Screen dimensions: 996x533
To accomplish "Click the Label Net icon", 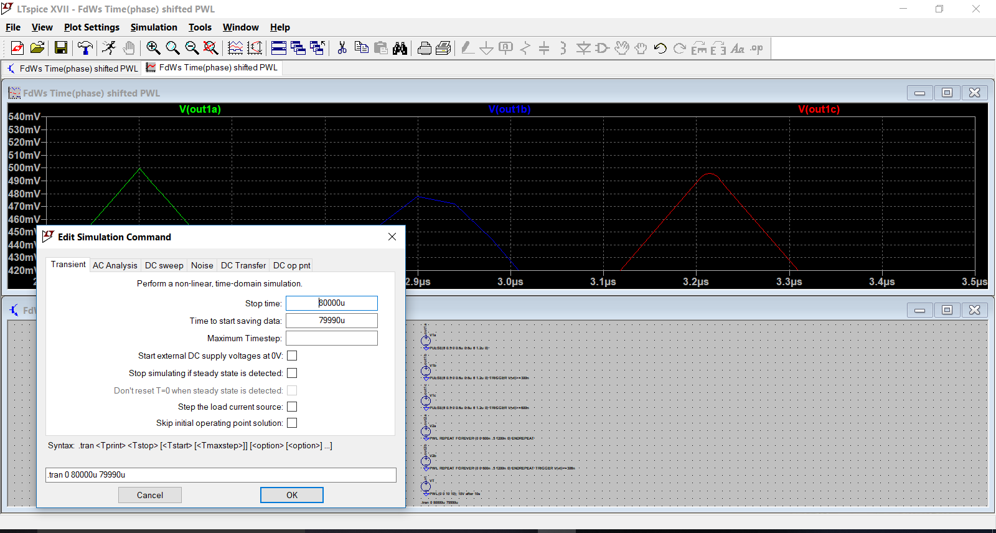I will pyautogui.click(x=506, y=48).
